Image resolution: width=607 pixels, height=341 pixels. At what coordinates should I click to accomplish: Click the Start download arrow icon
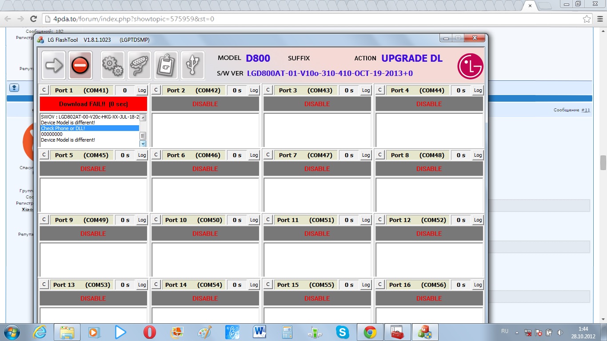pos(54,65)
